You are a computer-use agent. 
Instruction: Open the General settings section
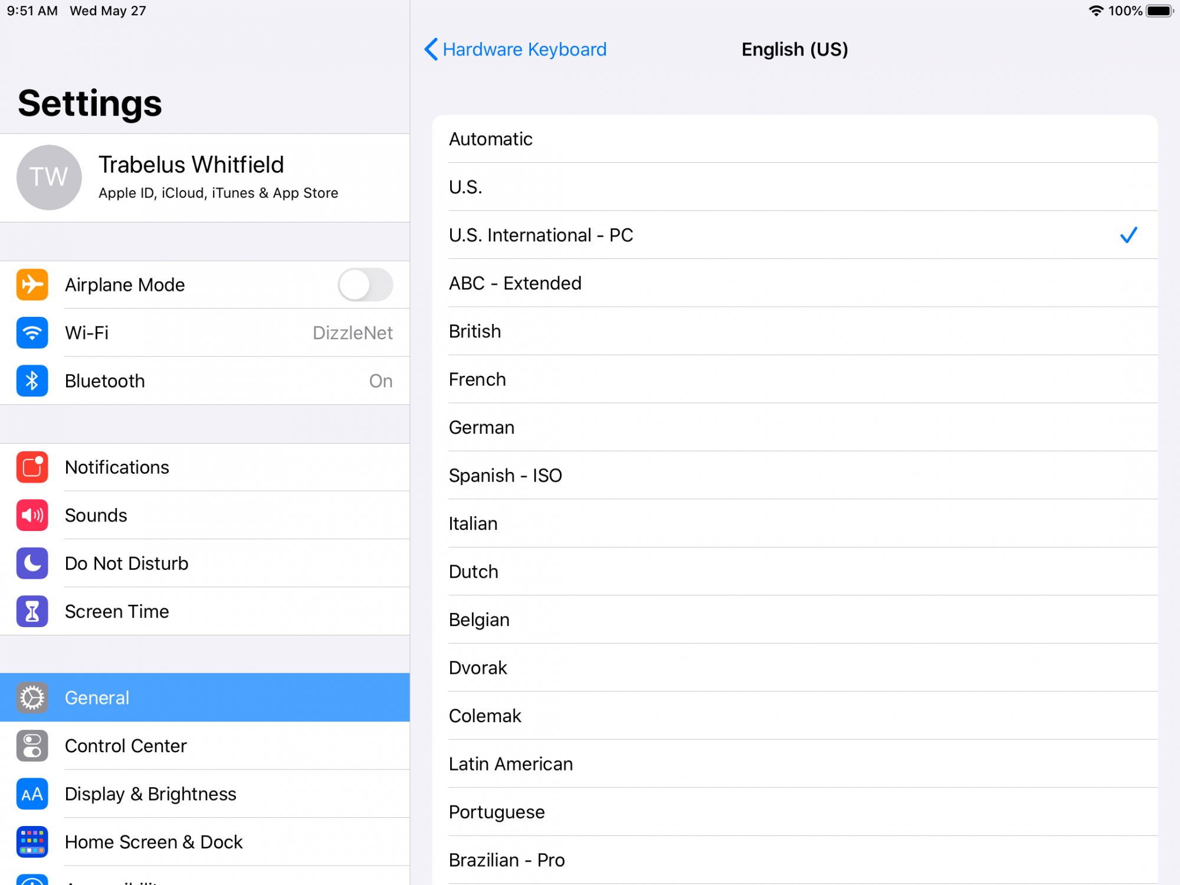point(204,697)
